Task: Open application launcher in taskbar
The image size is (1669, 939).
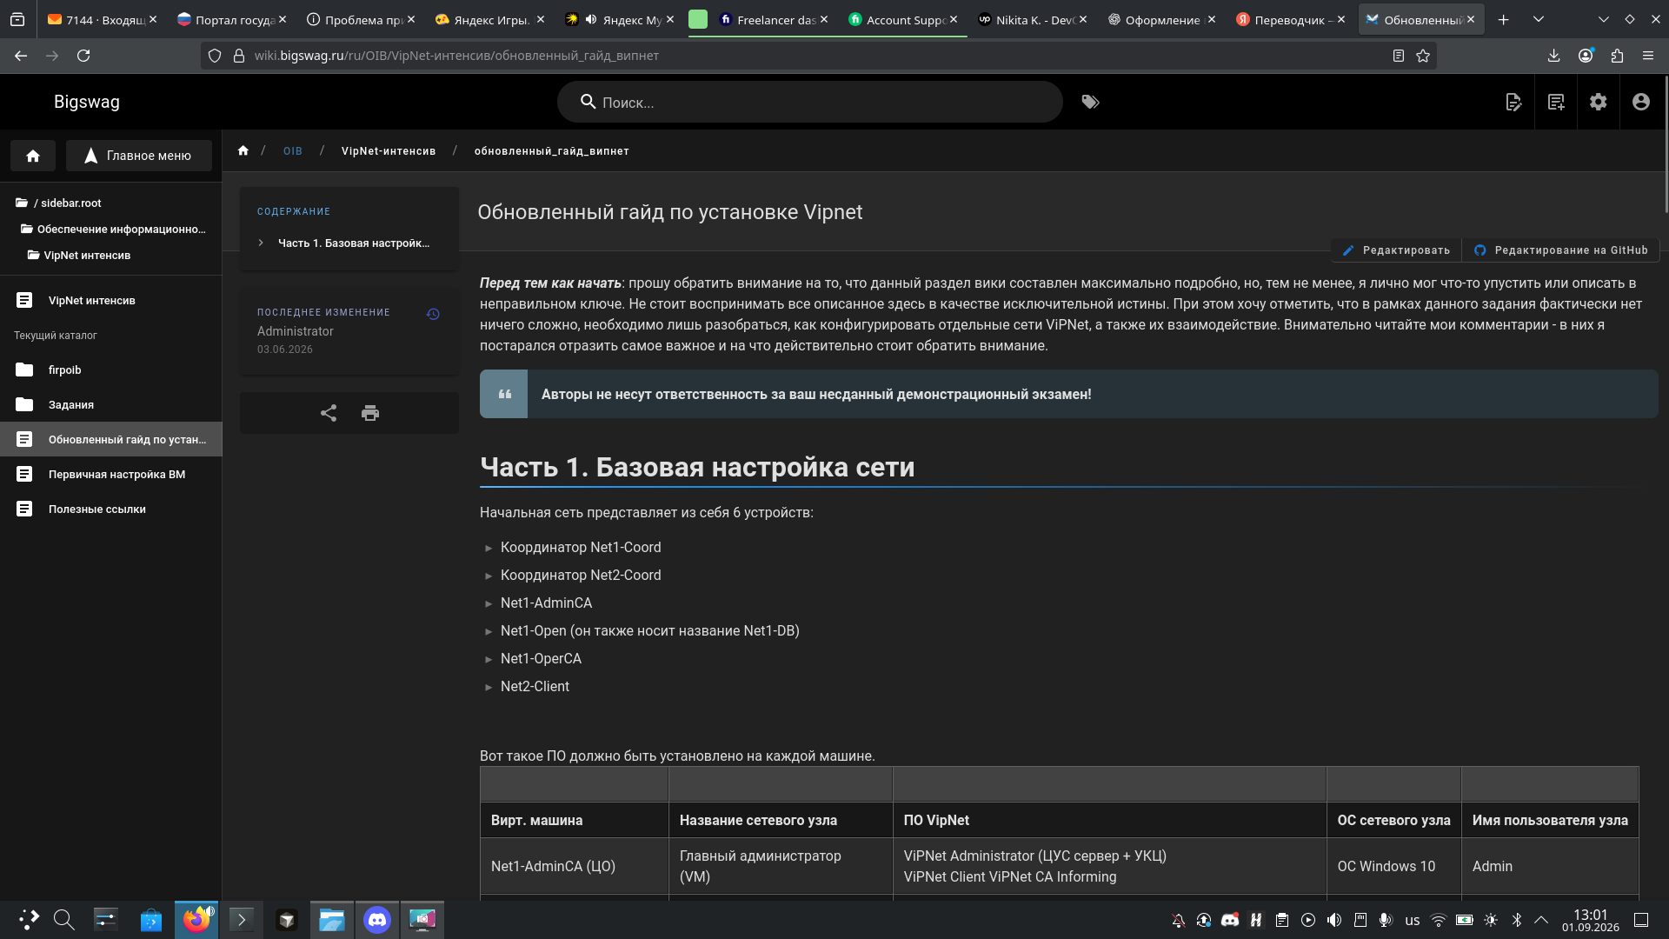Action: tap(29, 920)
